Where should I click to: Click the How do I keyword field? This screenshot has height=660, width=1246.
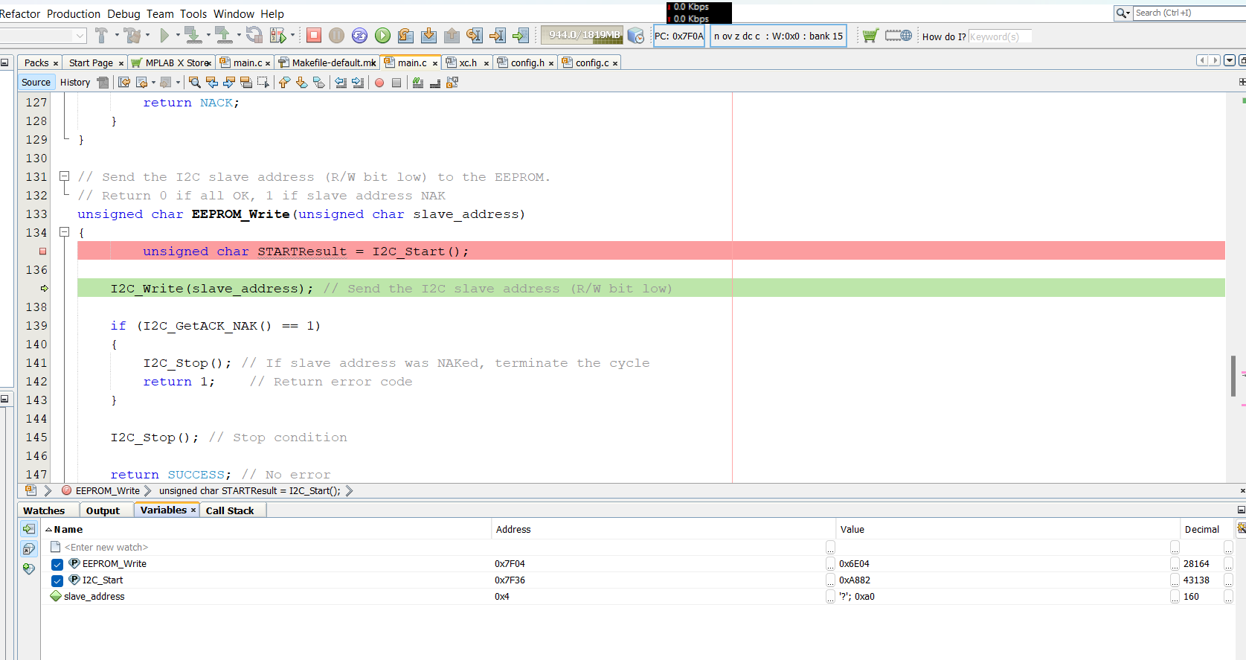[x=999, y=36]
